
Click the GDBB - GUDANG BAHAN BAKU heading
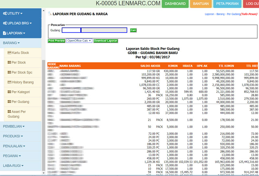[152, 53]
